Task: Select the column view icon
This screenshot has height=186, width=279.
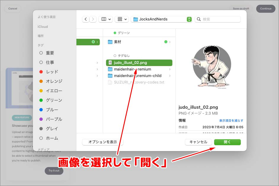Action: pos(104,19)
